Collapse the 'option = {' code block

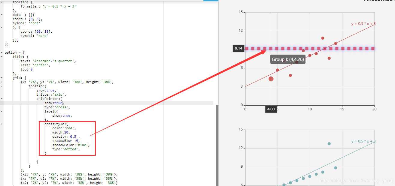pos(2,52)
